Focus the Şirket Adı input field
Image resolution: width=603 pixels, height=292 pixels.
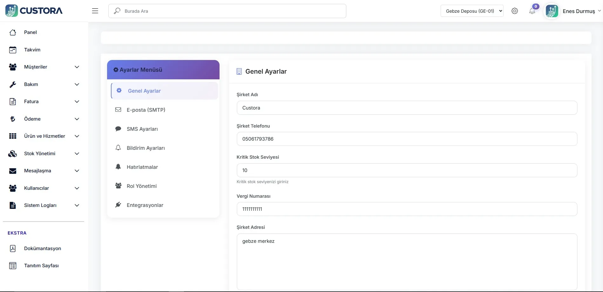407,108
